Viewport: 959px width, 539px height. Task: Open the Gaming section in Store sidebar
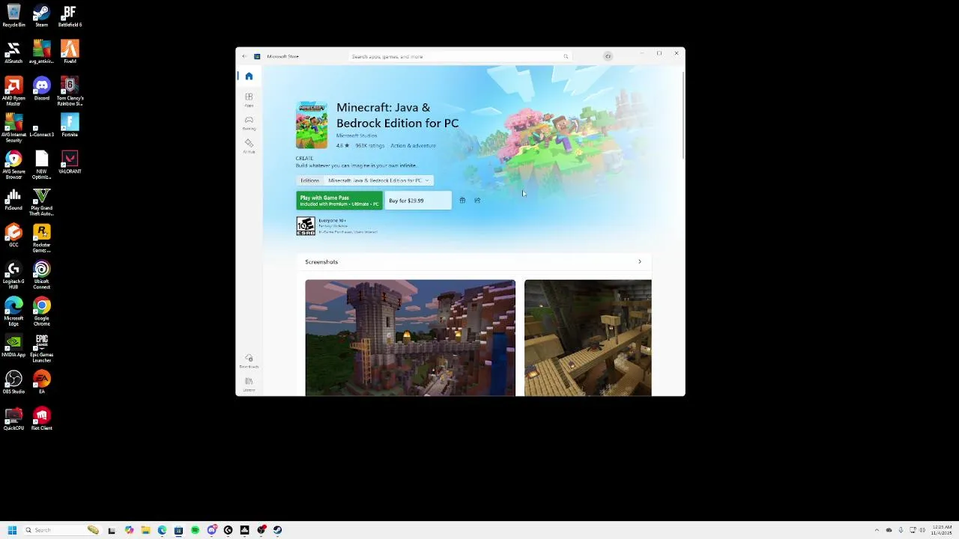click(x=249, y=123)
